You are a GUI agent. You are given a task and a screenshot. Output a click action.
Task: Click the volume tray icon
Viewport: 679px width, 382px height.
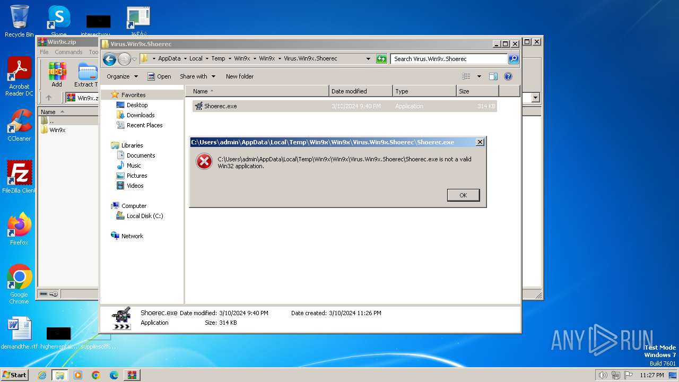pos(603,375)
